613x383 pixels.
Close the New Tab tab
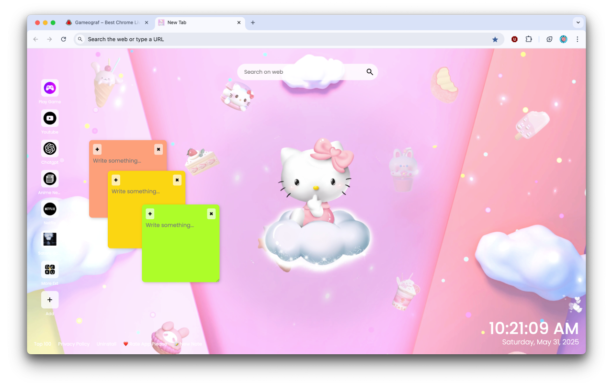click(x=238, y=23)
